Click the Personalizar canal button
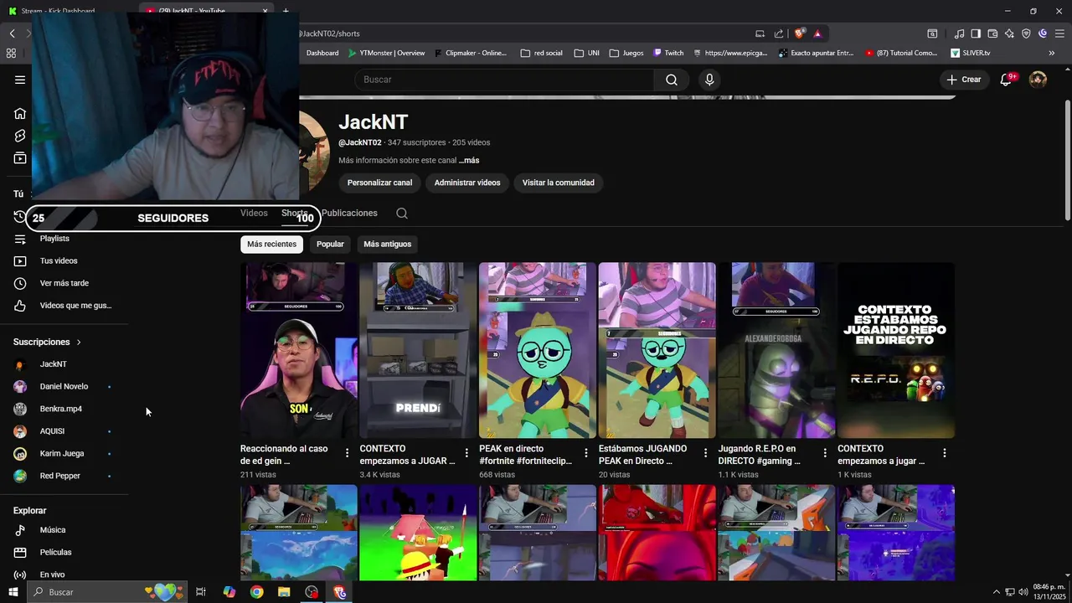The image size is (1072, 603). pyautogui.click(x=379, y=183)
